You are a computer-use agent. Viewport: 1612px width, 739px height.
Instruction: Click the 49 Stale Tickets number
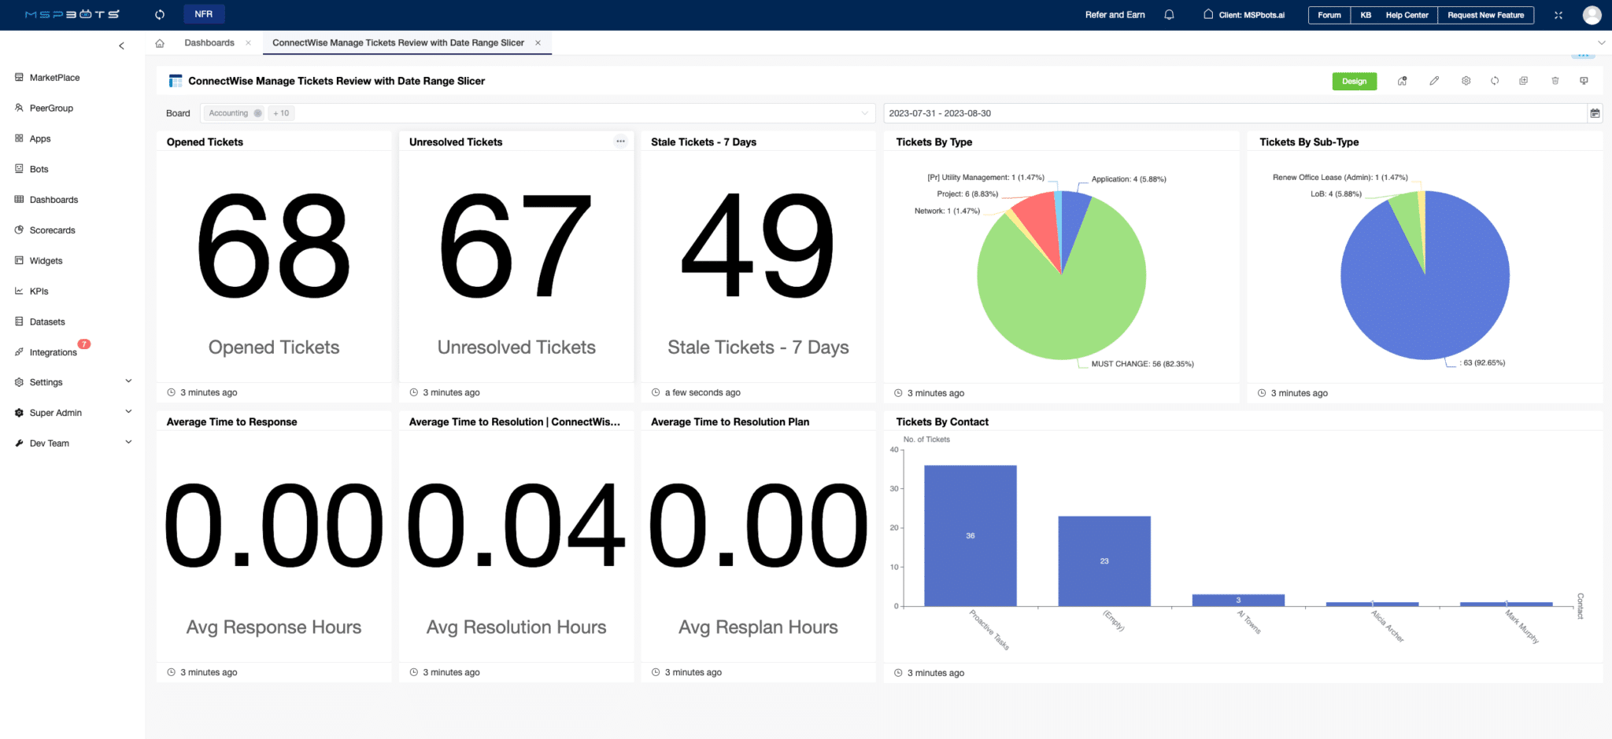(x=758, y=246)
